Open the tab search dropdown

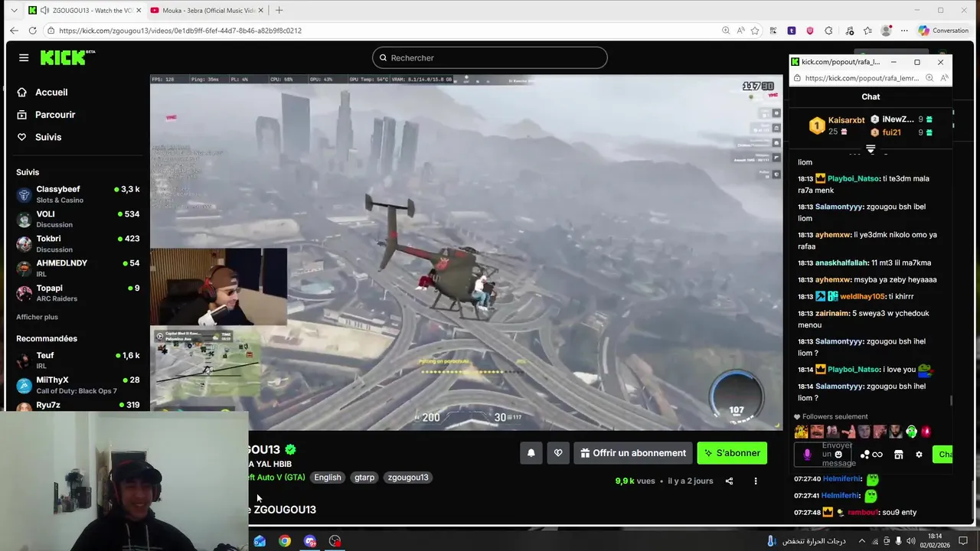click(x=13, y=10)
